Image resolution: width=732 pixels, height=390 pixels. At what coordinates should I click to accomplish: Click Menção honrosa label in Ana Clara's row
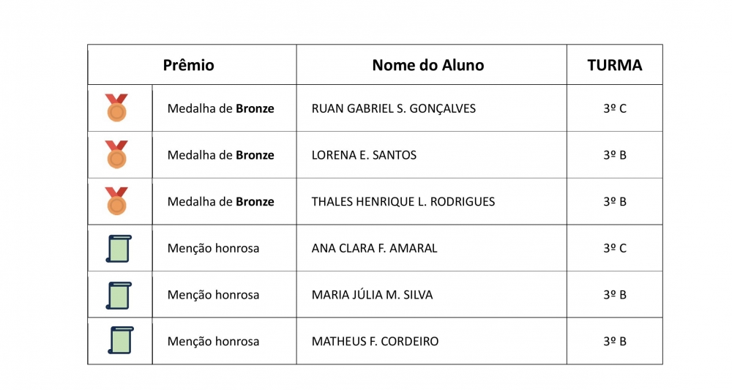pos(214,249)
